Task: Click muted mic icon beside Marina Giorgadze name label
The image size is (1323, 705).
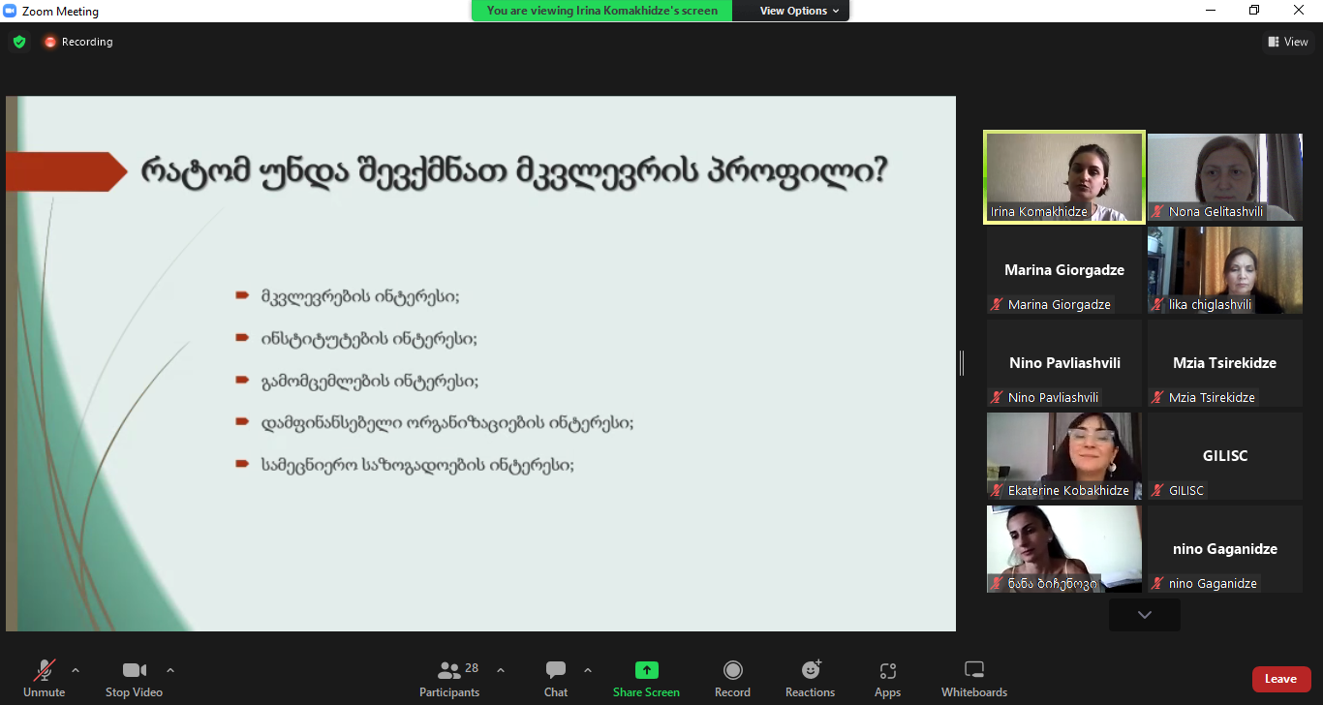Action: (x=997, y=304)
